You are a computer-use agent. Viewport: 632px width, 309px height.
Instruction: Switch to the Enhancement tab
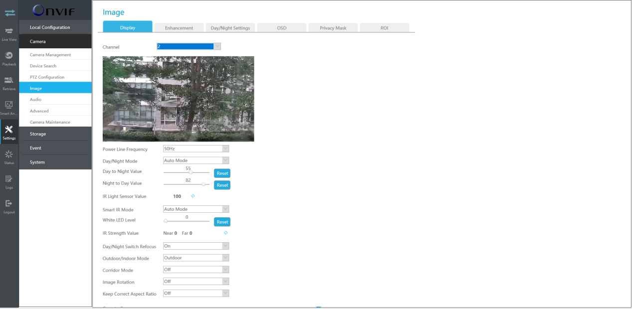pyautogui.click(x=179, y=28)
